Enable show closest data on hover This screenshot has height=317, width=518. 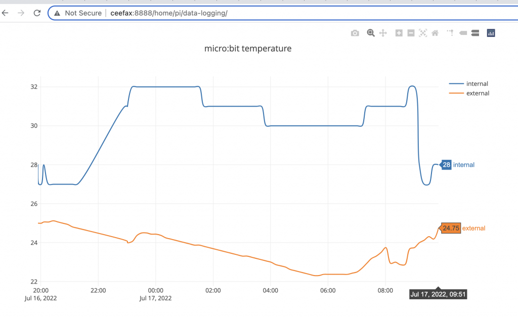click(x=462, y=32)
